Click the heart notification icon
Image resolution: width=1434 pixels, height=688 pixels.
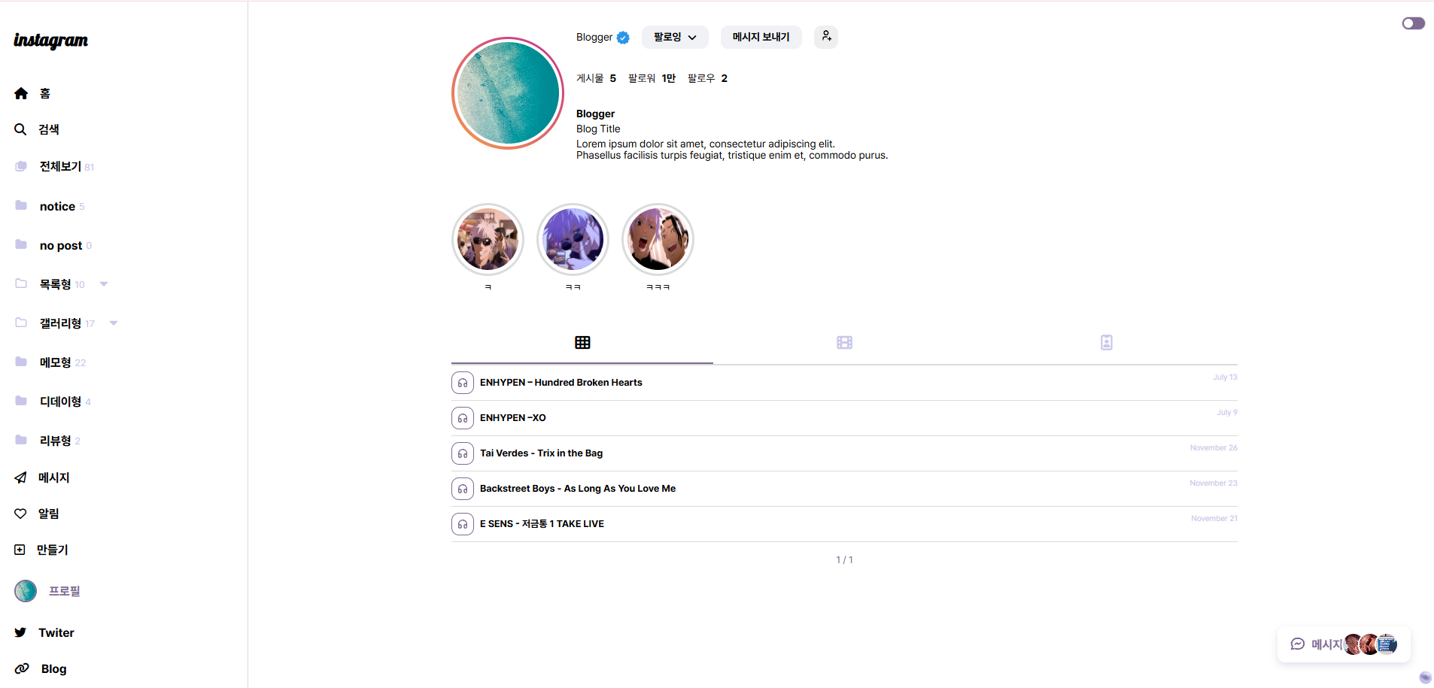point(20,514)
